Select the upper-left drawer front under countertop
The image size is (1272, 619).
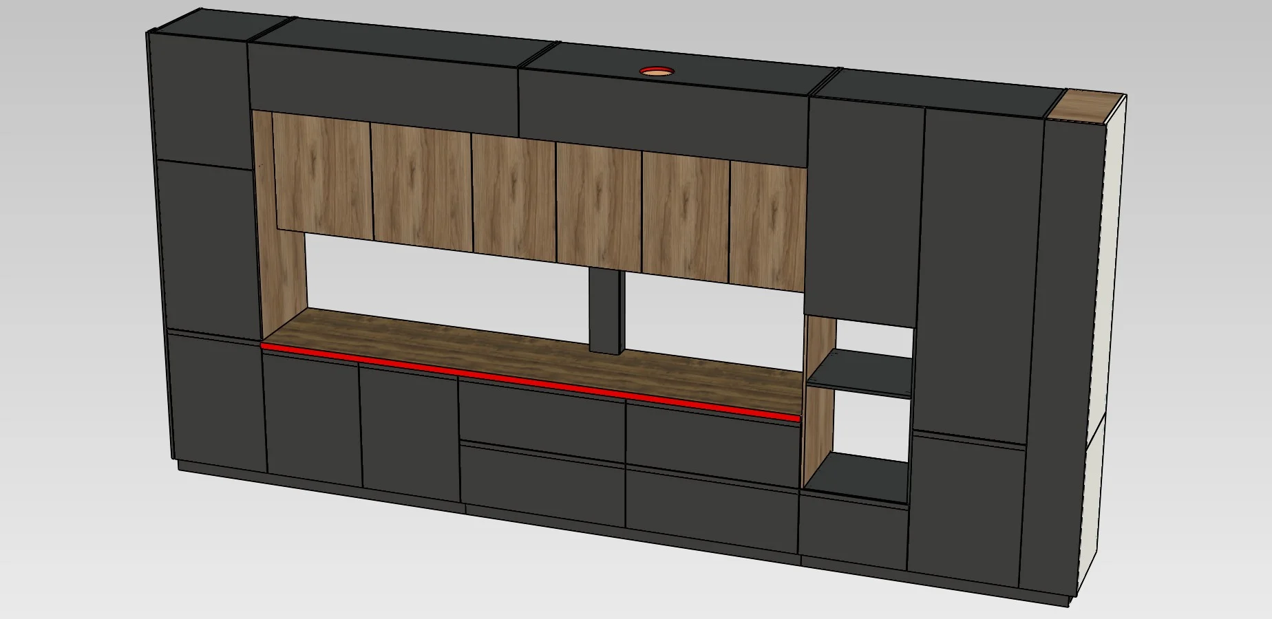[x=542, y=417]
